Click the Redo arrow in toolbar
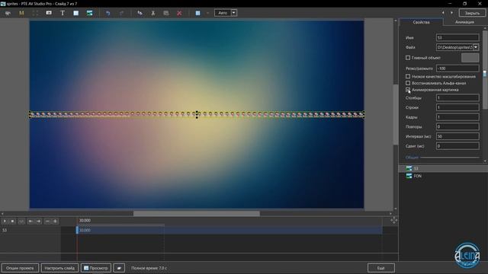The width and height of the screenshot is (488, 274). (x=122, y=13)
